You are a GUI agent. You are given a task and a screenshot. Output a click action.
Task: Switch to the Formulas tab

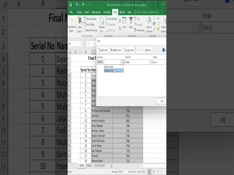(x=107, y=12)
